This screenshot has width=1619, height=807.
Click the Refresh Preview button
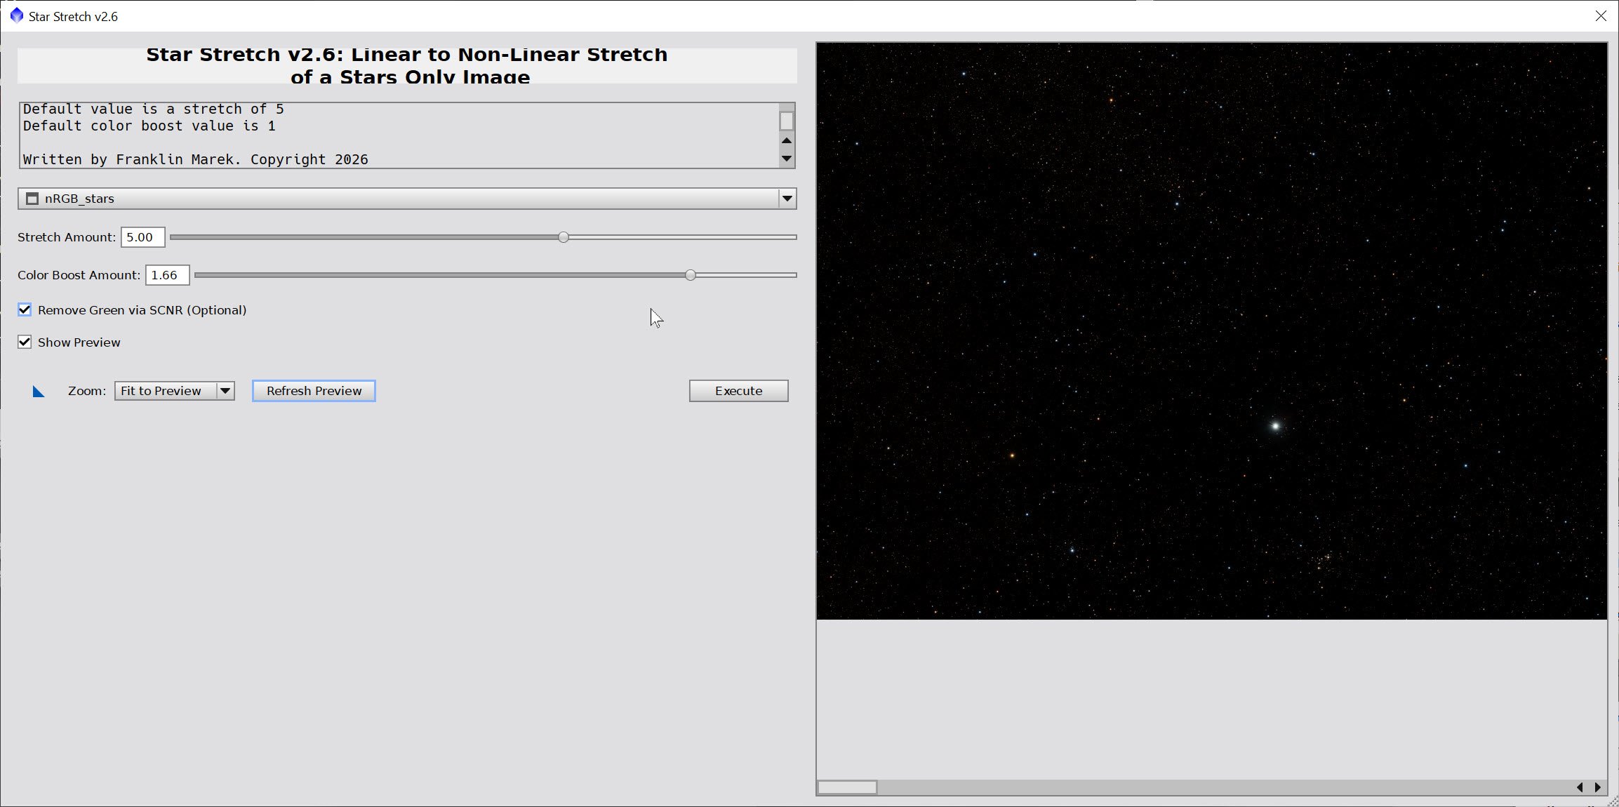coord(314,391)
